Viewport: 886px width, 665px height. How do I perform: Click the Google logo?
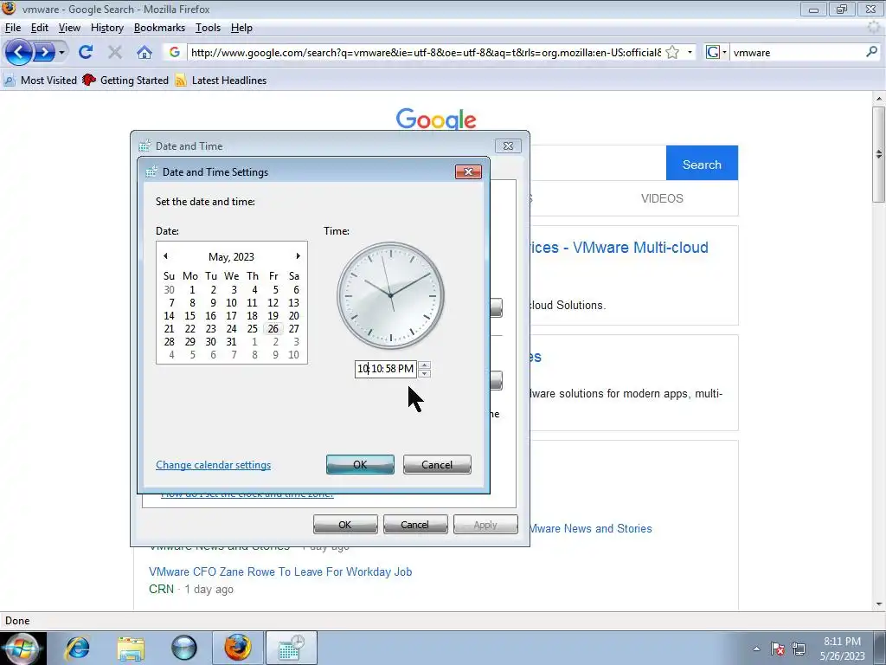click(x=436, y=119)
